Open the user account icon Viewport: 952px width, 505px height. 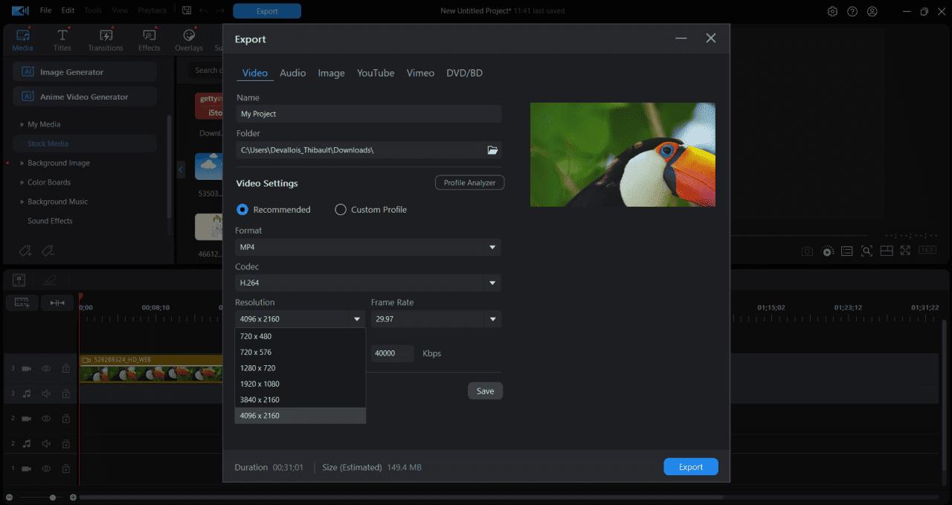872,11
